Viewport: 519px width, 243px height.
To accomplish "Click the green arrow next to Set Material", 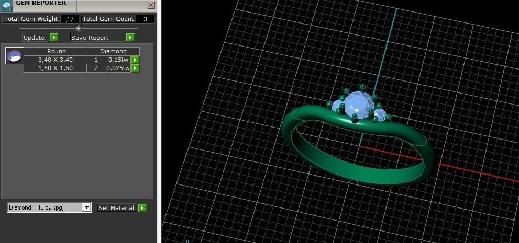I will (142, 208).
